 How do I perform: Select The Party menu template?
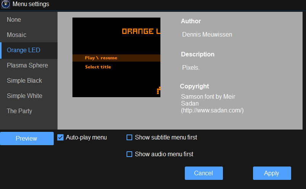[x=19, y=111]
